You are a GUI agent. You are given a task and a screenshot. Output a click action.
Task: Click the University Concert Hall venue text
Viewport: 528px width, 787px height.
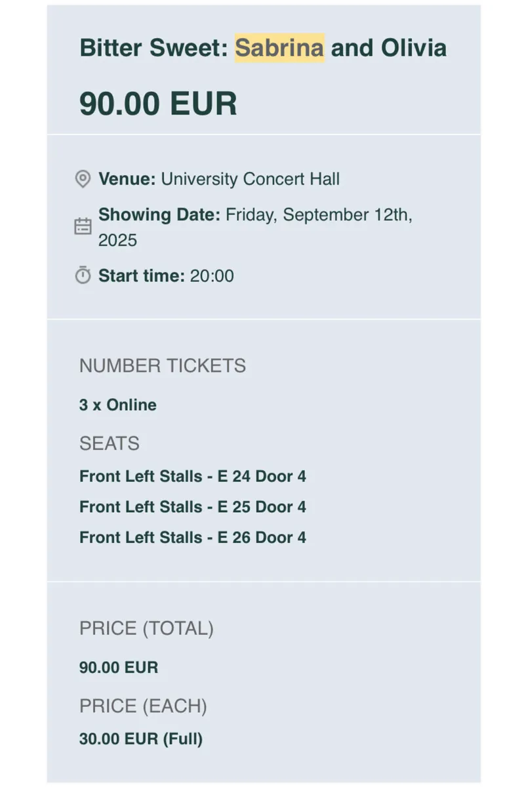(x=251, y=179)
